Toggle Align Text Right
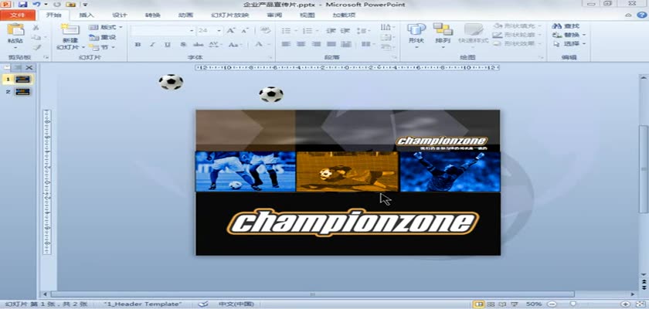 [x=316, y=44]
